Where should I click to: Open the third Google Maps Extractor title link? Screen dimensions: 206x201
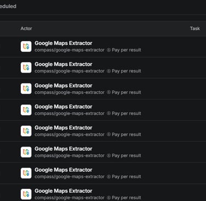click(x=63, y=86)
